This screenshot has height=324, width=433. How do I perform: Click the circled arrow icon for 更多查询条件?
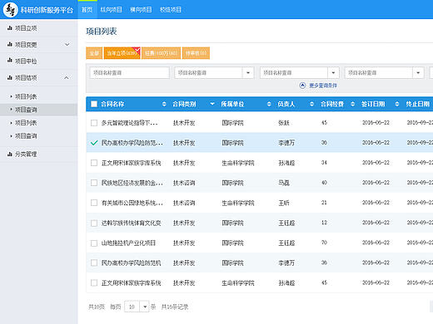[x=302, y=86]
